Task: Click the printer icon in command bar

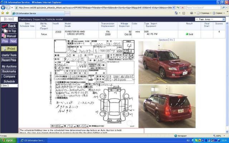Action: tap(191, 13)
